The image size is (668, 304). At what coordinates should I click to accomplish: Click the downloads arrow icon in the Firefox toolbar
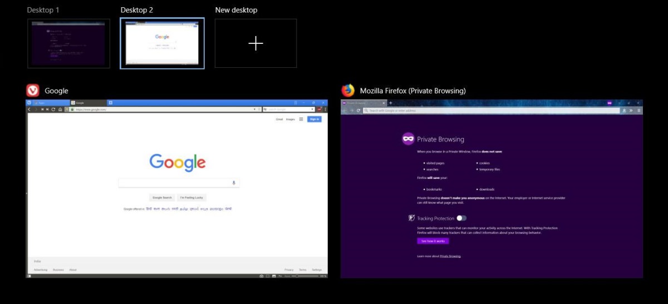625,111
